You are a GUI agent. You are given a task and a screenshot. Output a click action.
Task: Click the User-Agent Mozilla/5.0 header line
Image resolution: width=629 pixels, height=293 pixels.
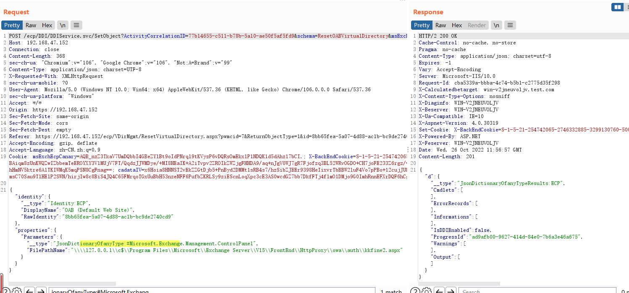coord(190,90)
